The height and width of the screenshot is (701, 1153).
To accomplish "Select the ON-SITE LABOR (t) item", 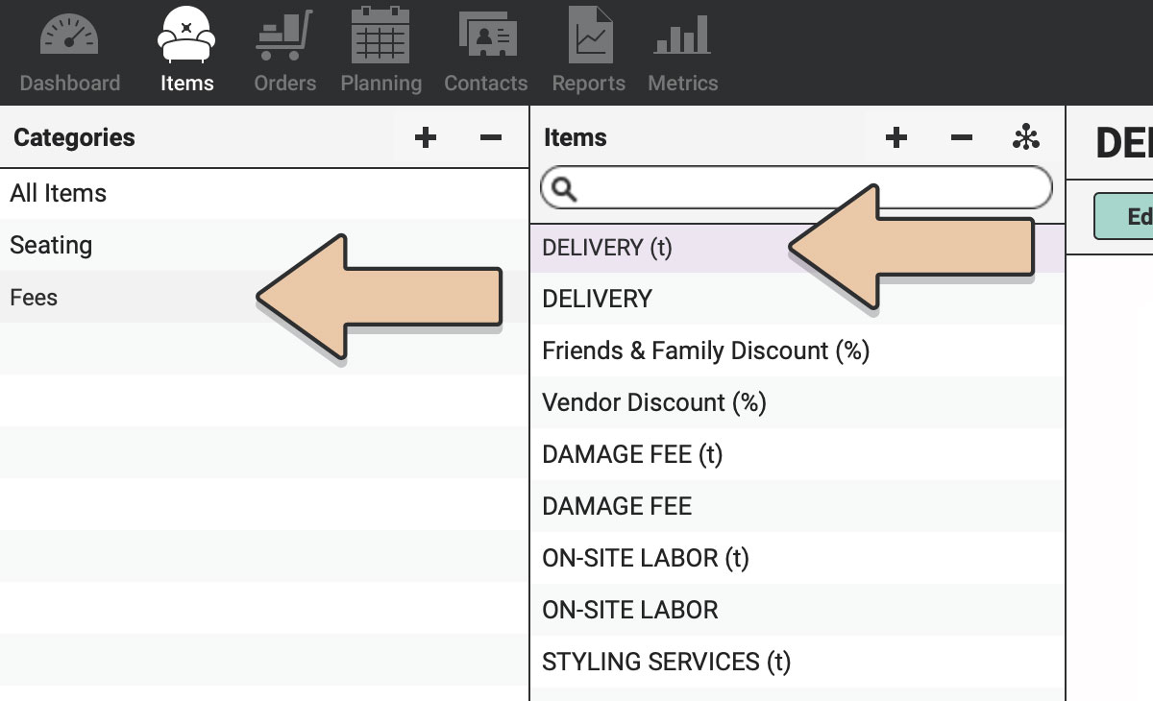I will tap(797, 559).
